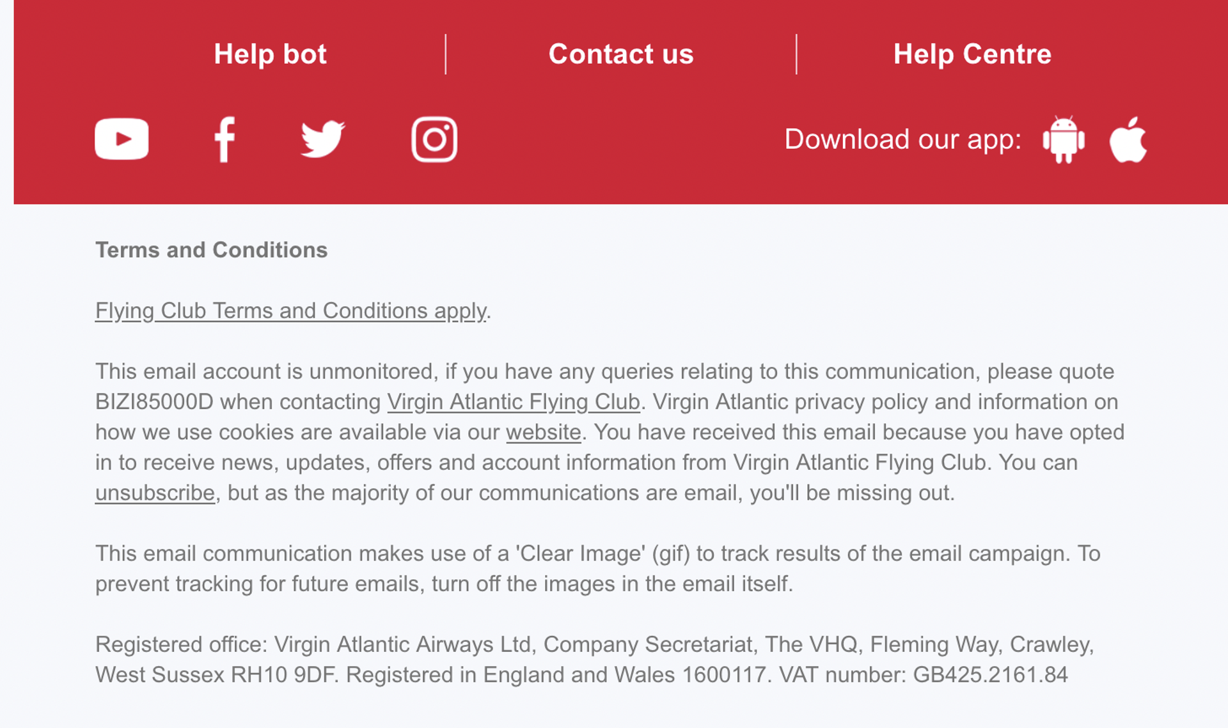
Task: Open the YouTube social icon
Action: point(122,139)
